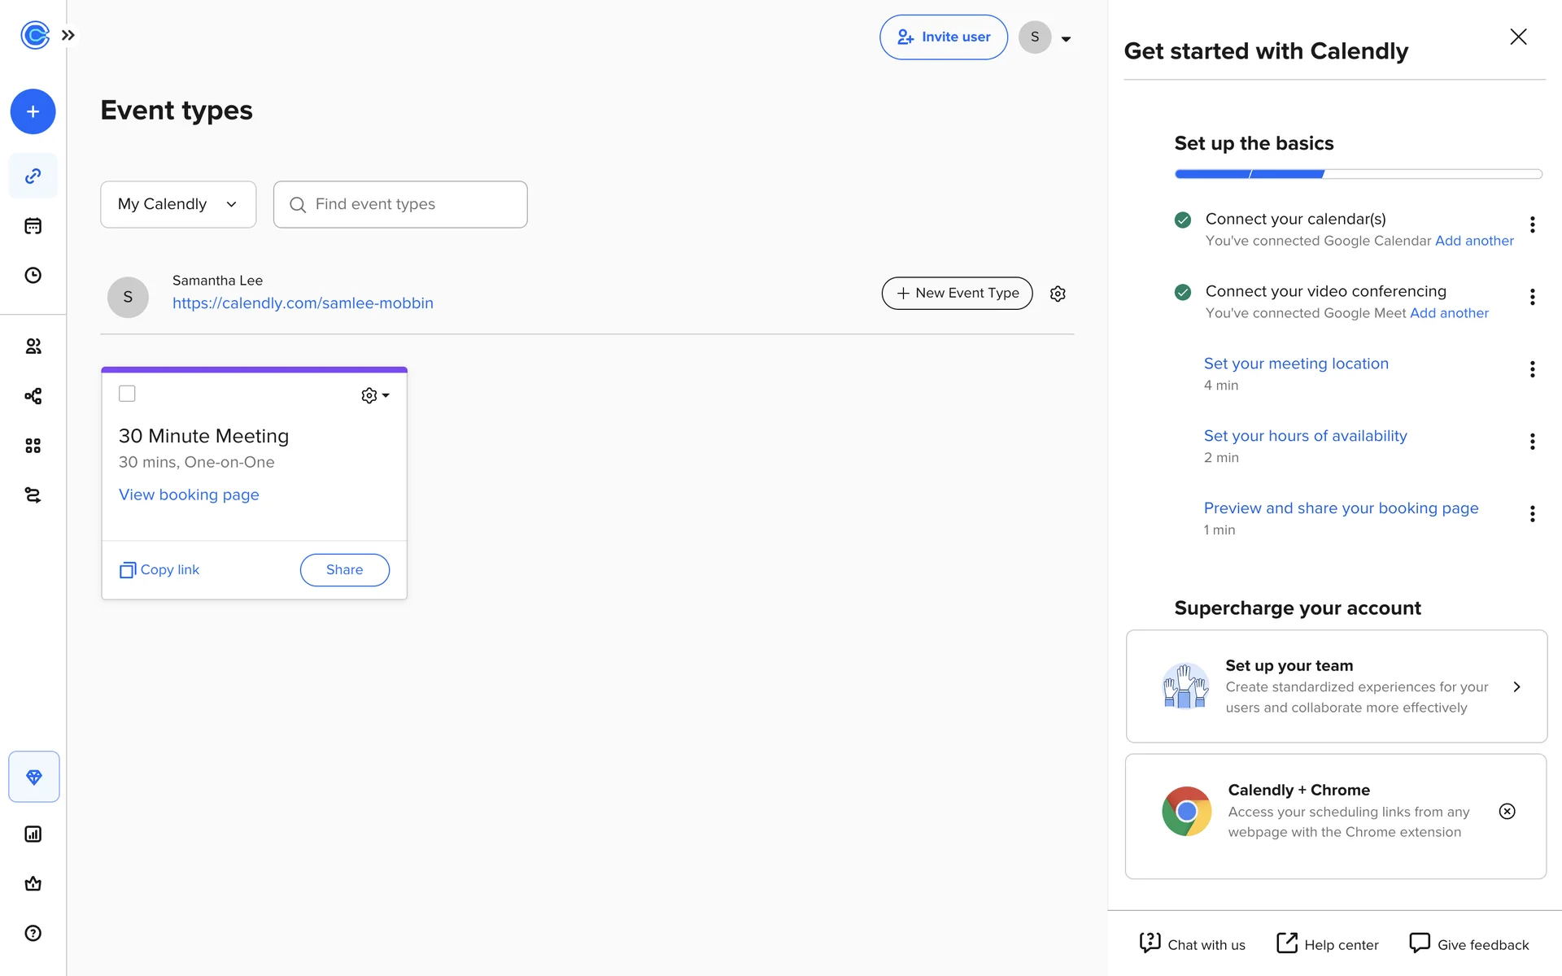1562x976 pixels.
Task: Click the help question mark icon
Action: click(33, 933)
